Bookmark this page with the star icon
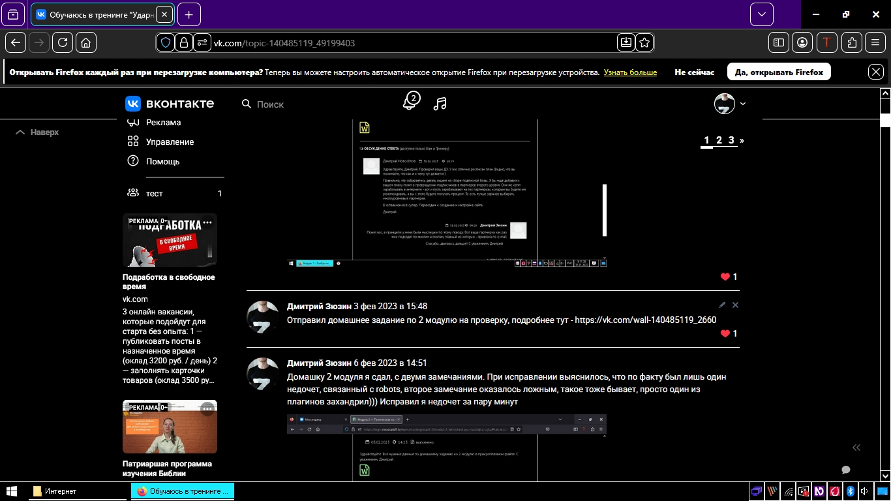The height and width of the screenshot is (501, 891). [x=644, y=42]
